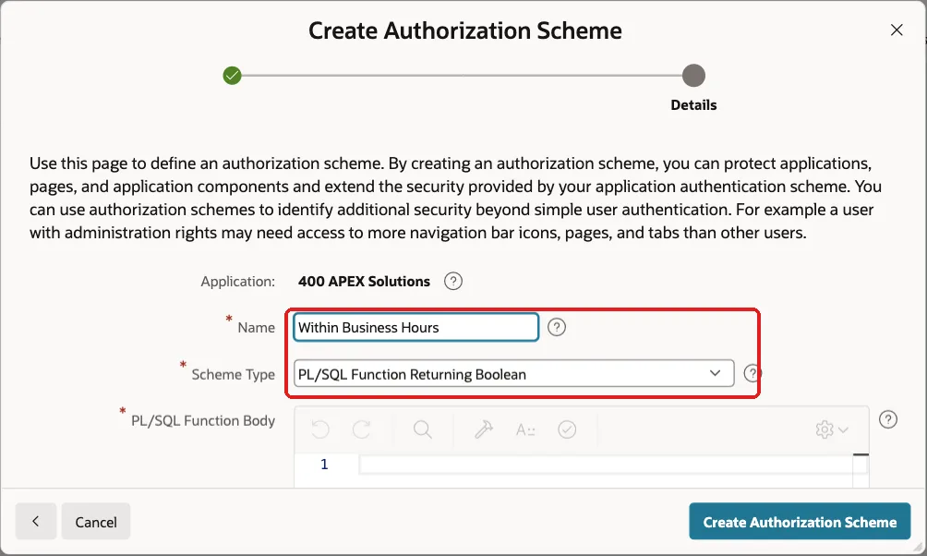Click the Scheme Type label
The height and width of the screenshot is (556, 927).
pyautogui.click(x=233, y=374)
